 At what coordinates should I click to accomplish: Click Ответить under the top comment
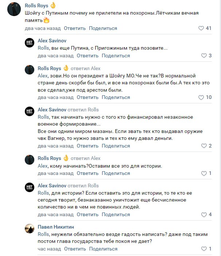pos(75,28)
